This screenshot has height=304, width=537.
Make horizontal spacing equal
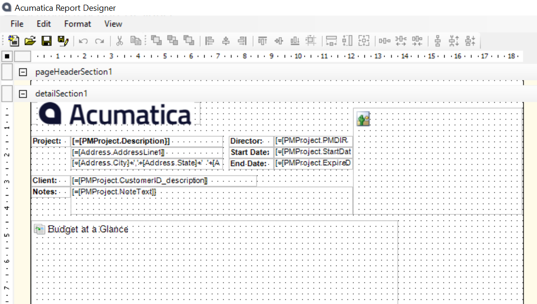click(x=385, y=41)
